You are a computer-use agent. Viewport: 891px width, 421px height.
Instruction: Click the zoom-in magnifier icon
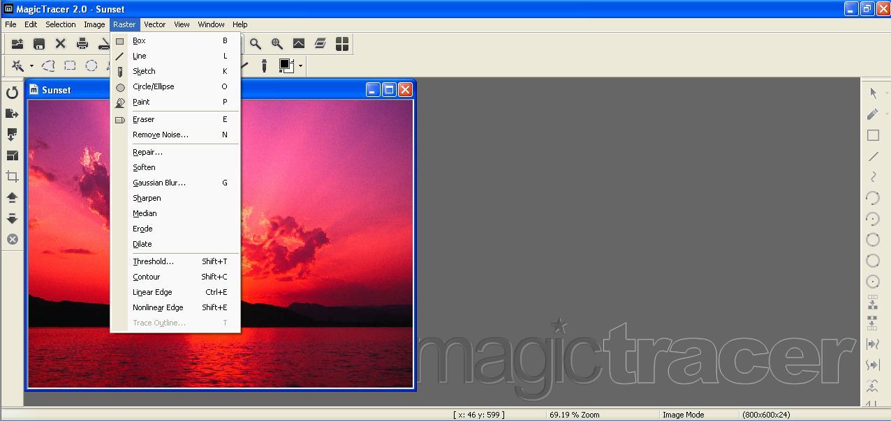277,44
